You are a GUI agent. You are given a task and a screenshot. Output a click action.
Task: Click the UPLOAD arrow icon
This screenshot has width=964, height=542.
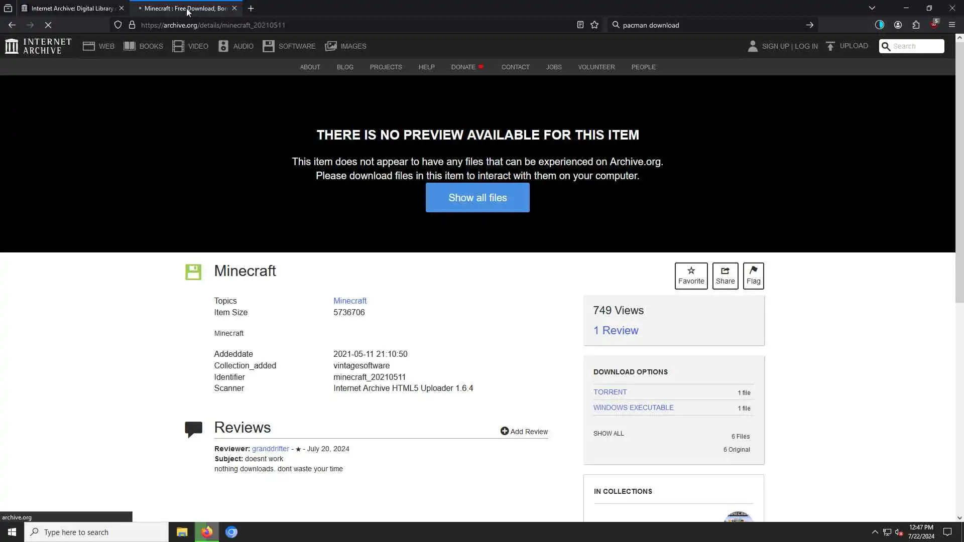(830, 46)
